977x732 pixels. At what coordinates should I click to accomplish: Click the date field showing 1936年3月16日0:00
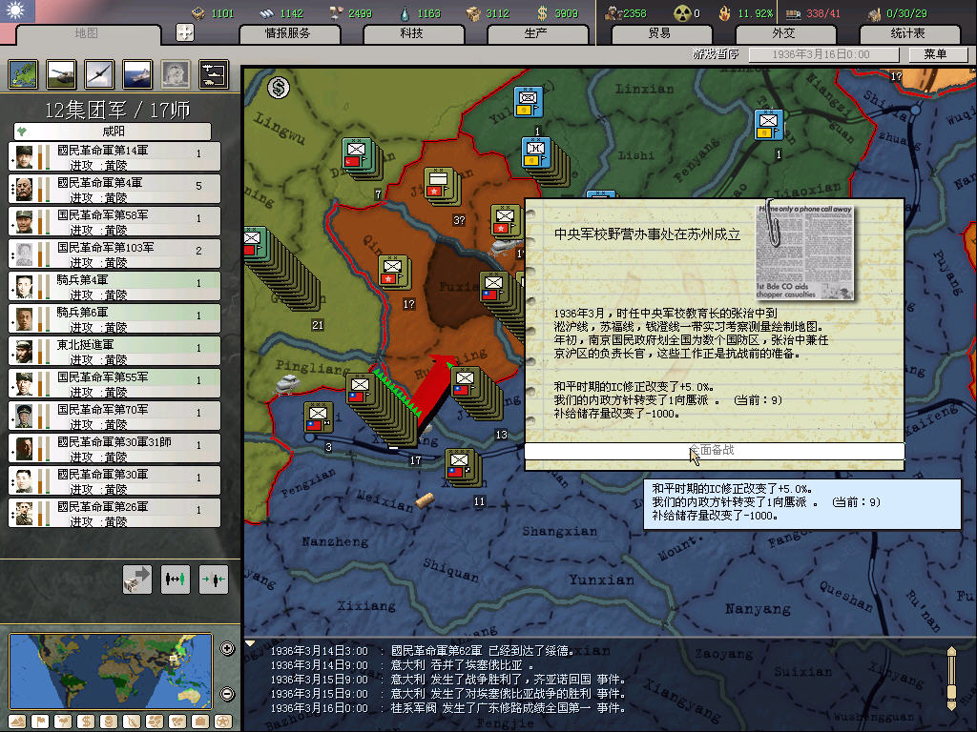point(823,54)
